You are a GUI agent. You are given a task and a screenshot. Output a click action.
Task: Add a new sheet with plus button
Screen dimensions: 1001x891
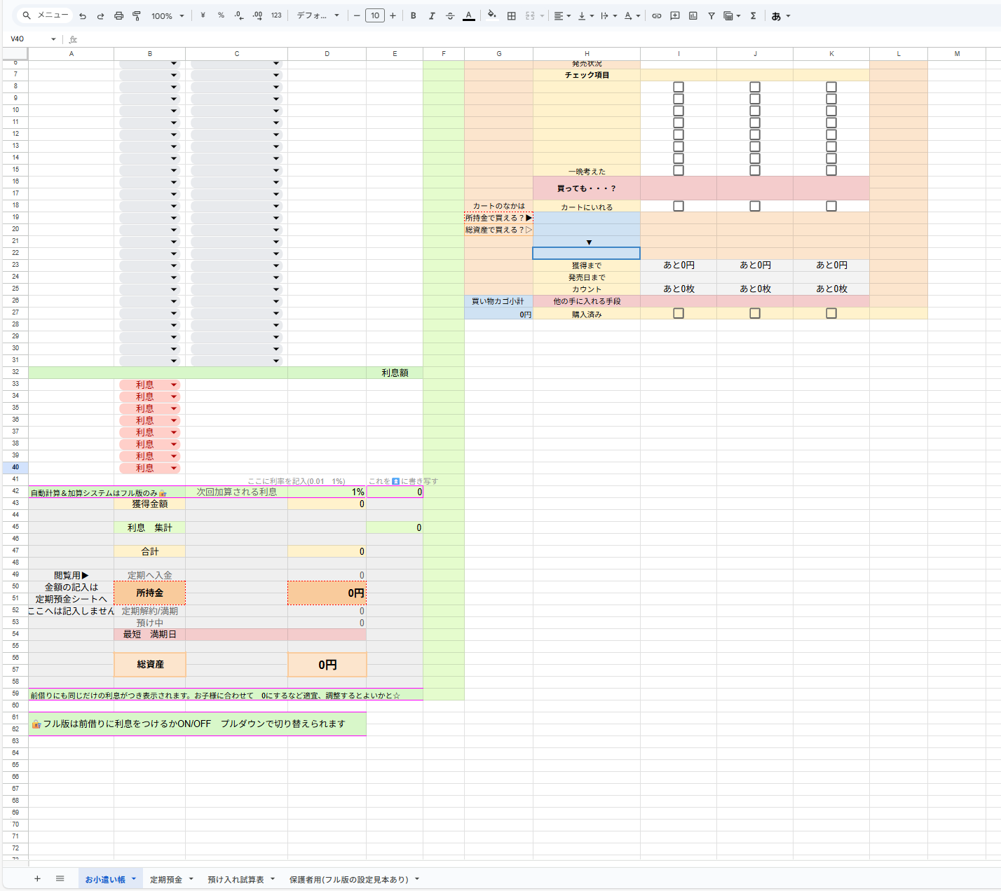coord(38,879)
